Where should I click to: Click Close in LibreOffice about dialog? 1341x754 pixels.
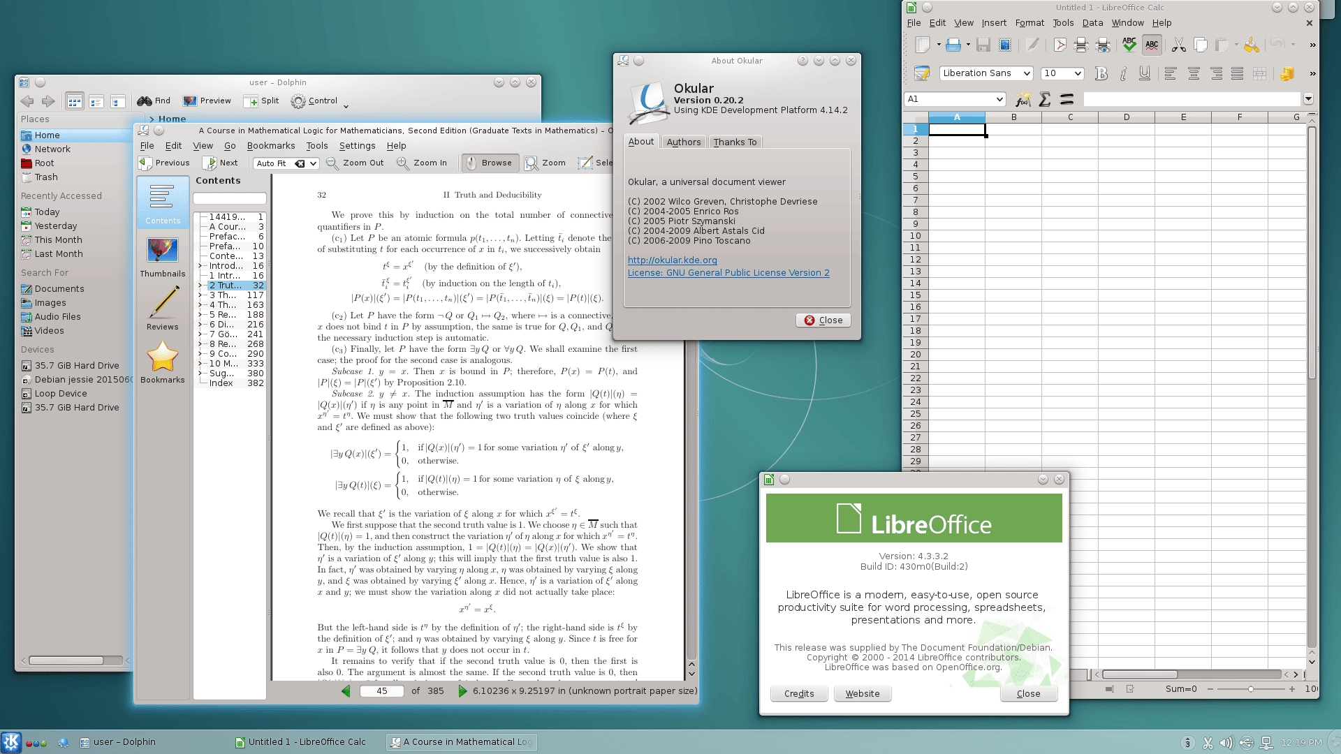tap(1028, 694)
